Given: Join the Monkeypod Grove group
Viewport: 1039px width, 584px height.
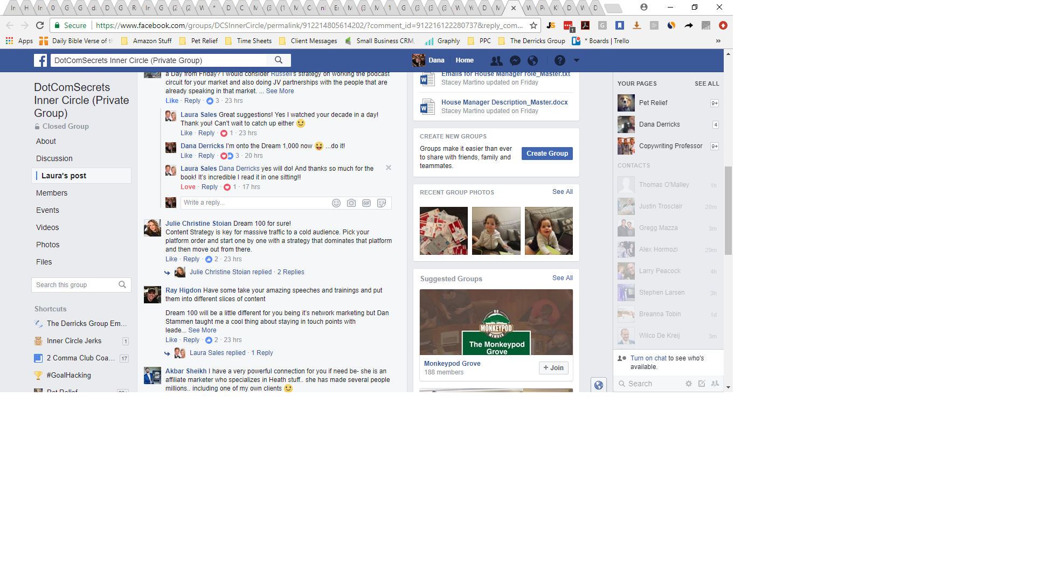Looking at the screenshot, I should (553, 368).
